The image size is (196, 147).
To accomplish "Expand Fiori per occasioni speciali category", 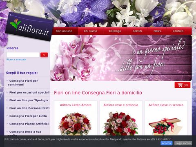I will pyautogui.click(x=29, y=92).
